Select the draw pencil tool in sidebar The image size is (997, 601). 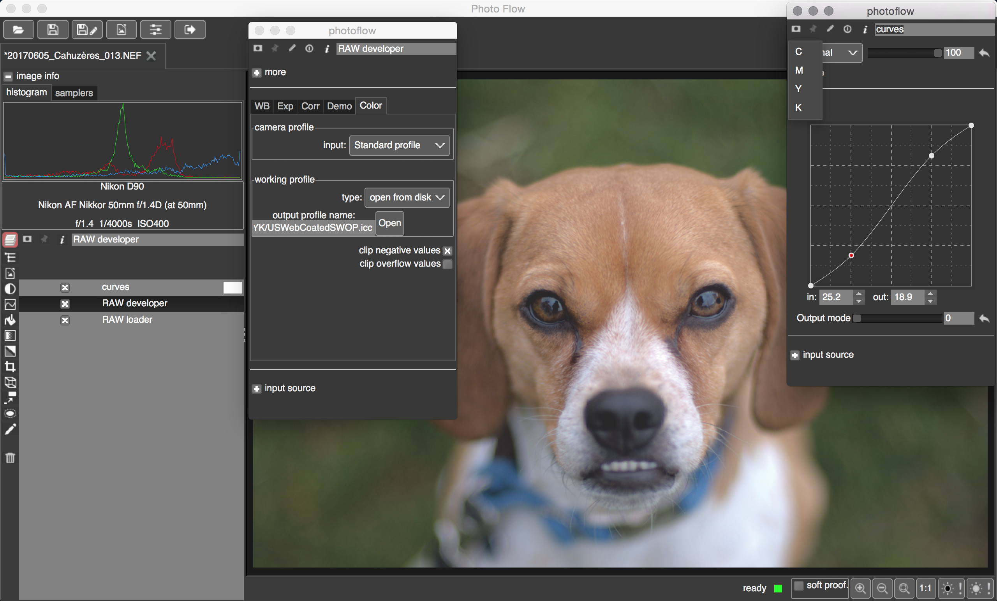10,429
